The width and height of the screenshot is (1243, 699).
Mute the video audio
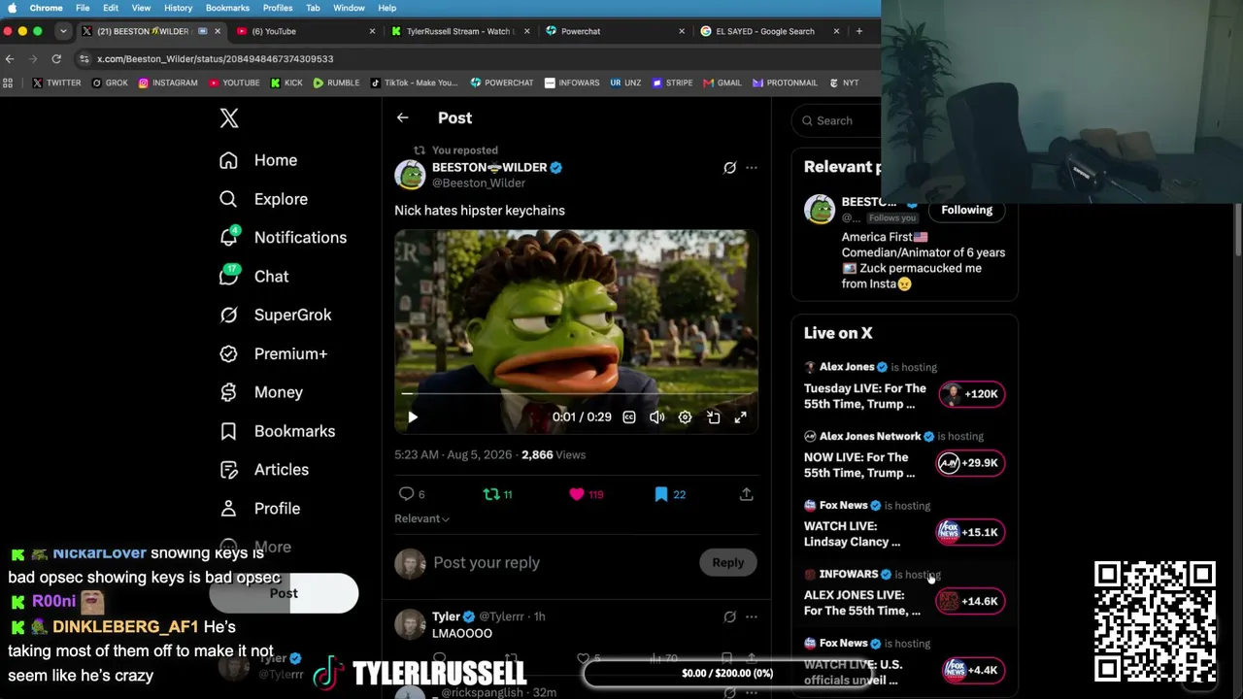click(657, 417)
